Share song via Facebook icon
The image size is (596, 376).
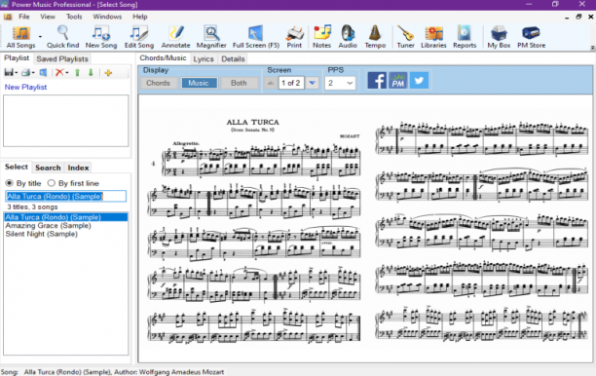point(377,81)
